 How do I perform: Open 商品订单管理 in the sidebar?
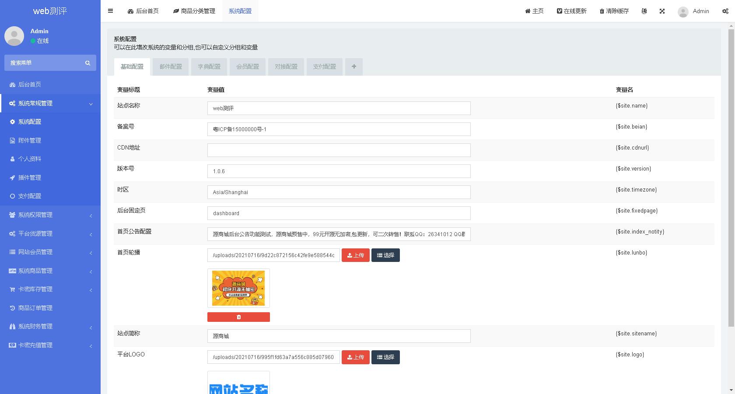click(50, 308)
